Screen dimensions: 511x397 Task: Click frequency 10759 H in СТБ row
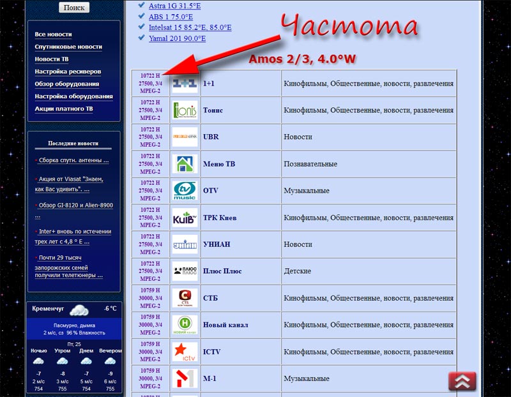(150, 290)
